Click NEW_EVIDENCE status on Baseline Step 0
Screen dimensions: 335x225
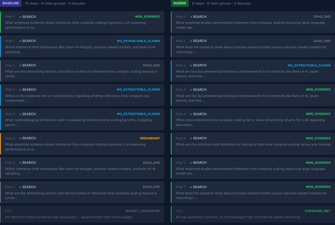coord(147,17)
